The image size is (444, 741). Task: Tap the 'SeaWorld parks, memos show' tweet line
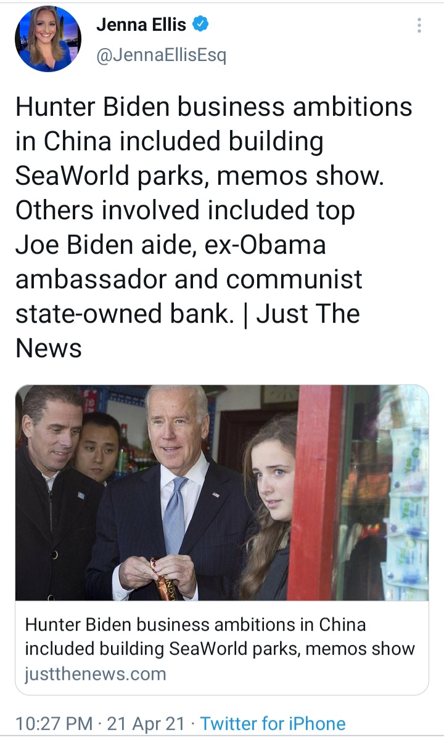199,176
